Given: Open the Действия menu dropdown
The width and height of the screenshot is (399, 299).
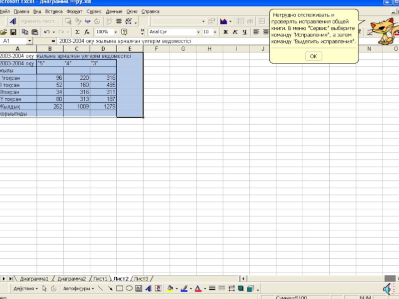Looking at the screenshot, I should coord(25,289).
